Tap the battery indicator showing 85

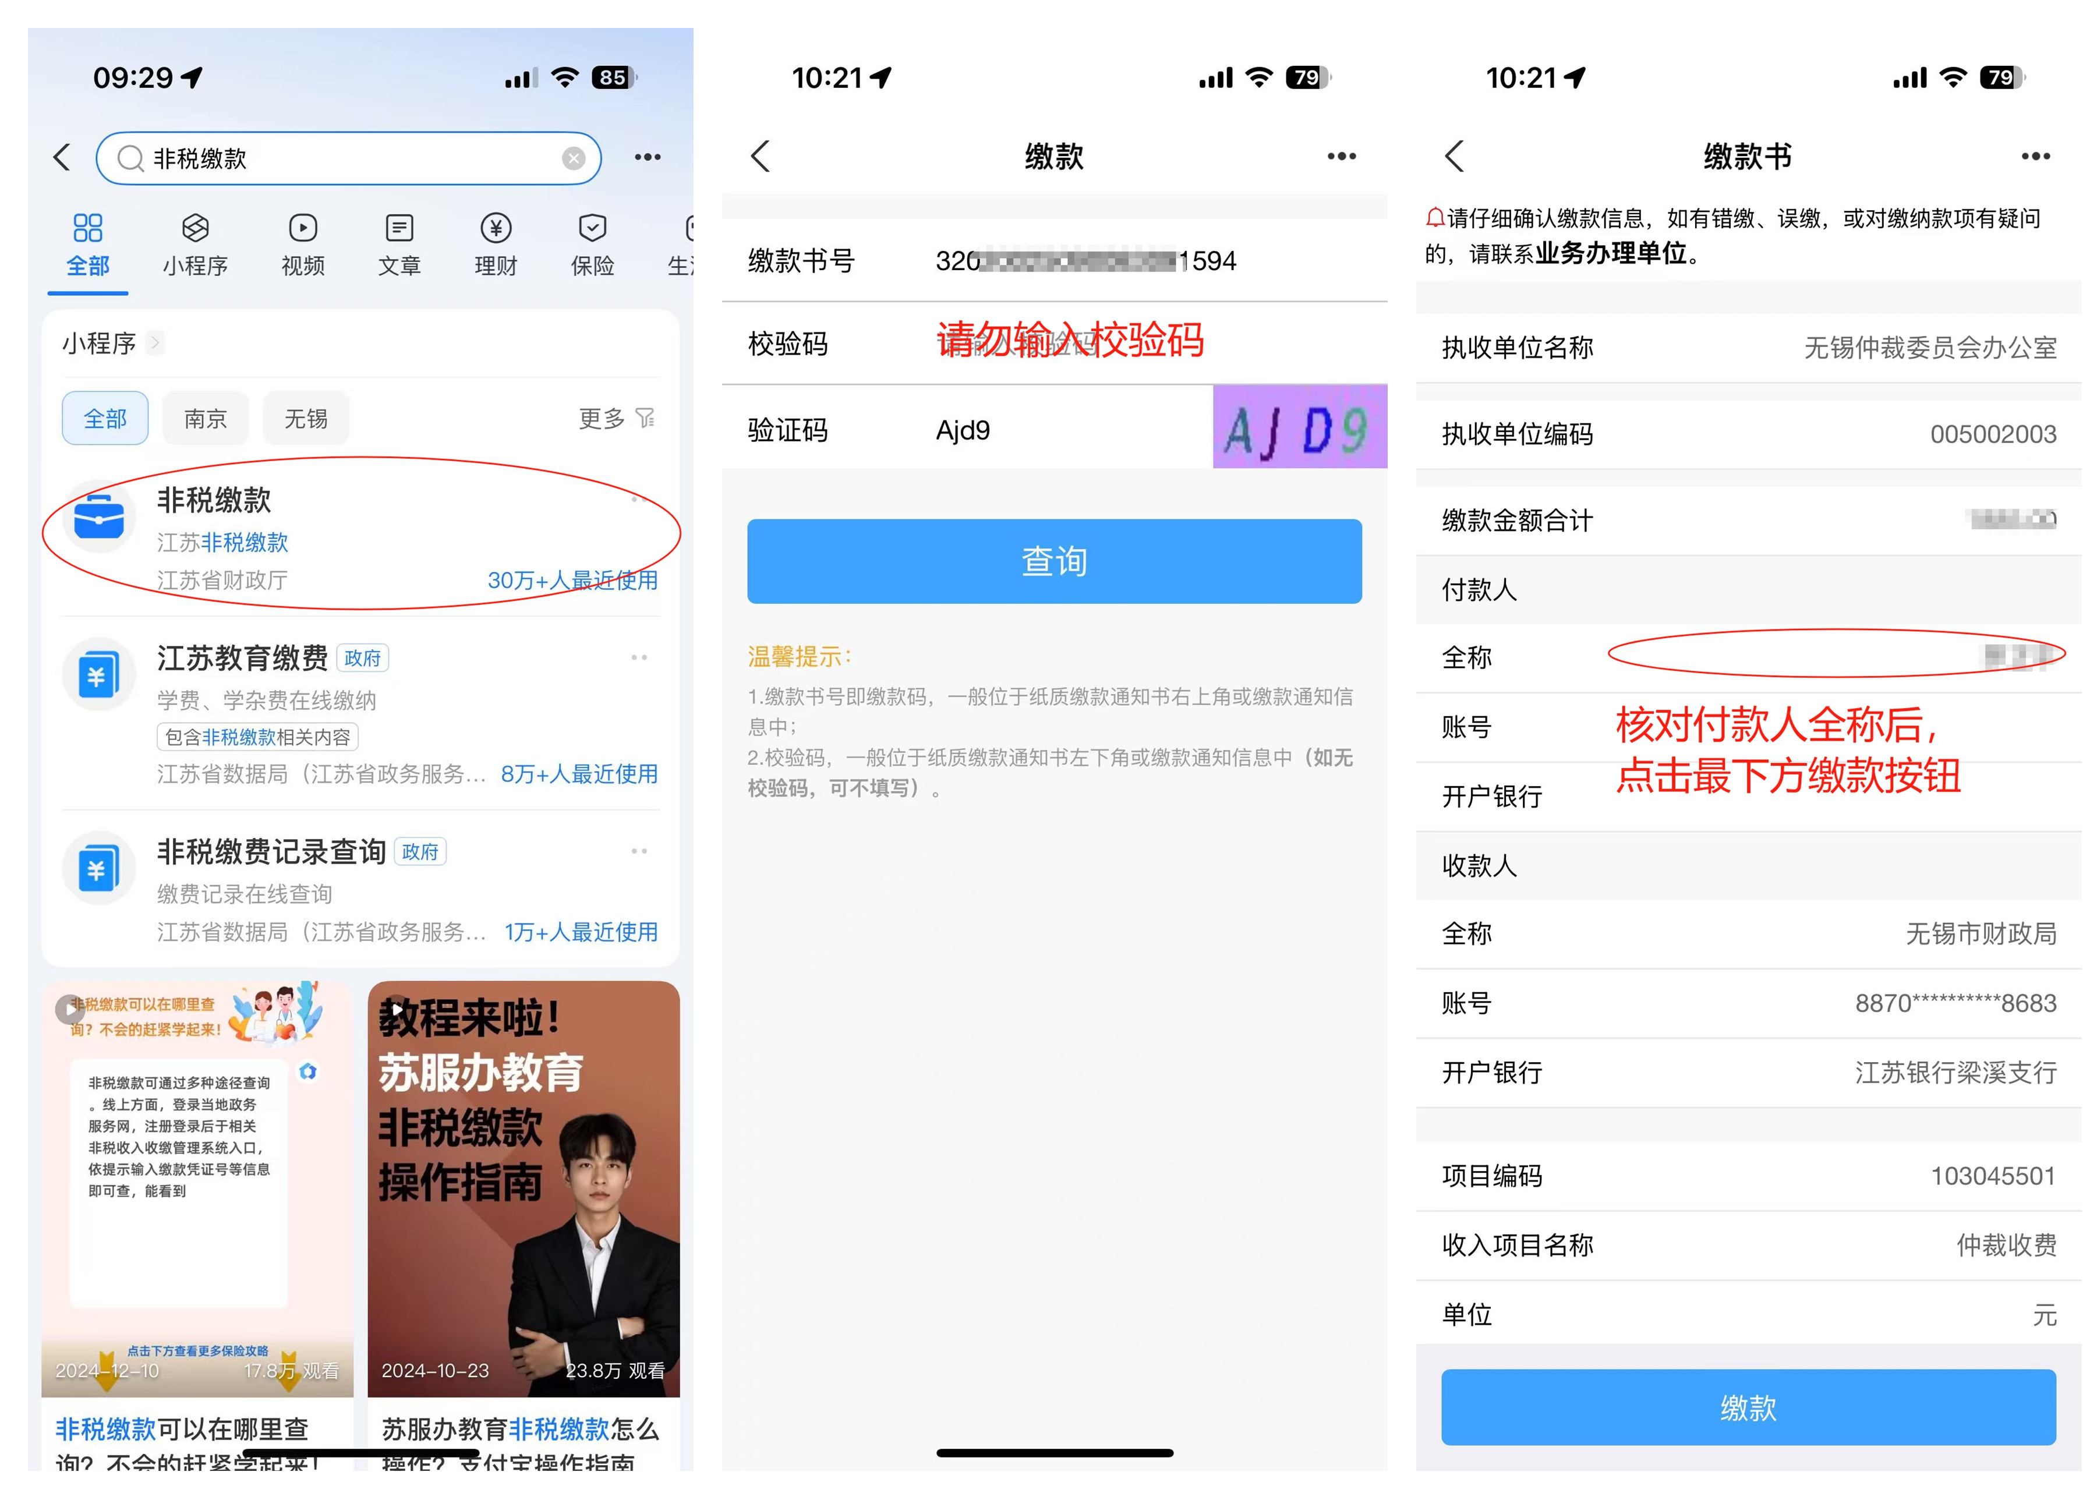614,78
